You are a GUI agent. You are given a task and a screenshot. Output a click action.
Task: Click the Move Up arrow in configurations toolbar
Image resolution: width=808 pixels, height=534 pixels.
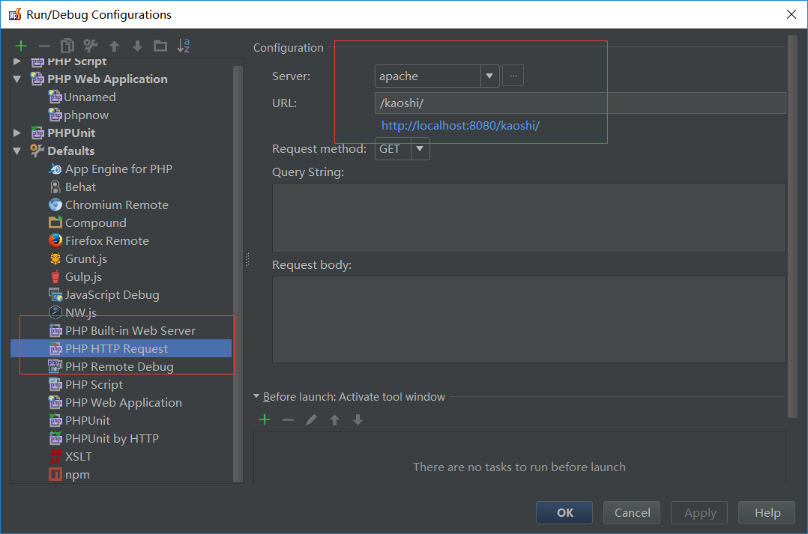[x=115, y=46]
